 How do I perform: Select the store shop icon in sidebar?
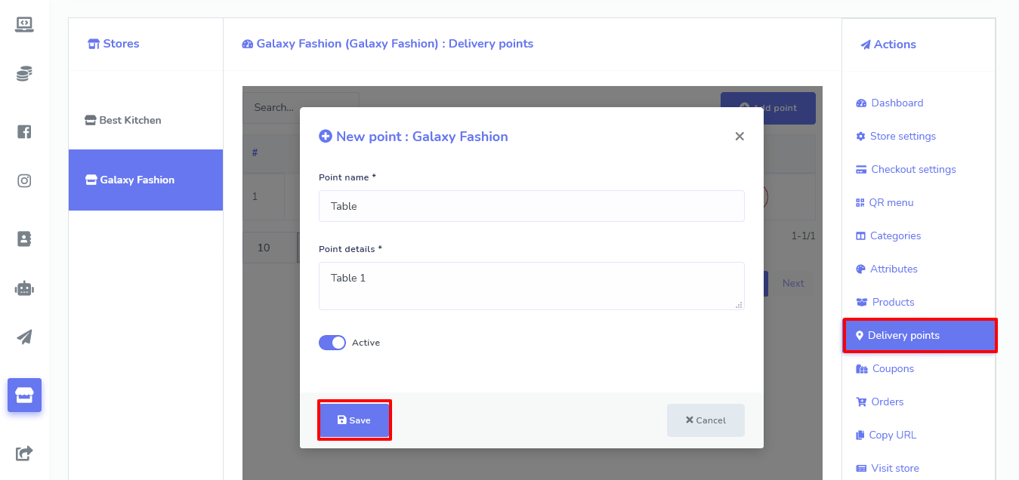24,395
